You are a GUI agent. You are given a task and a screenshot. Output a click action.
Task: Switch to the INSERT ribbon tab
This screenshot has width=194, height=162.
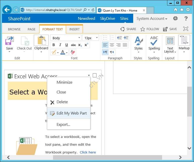pos(74,29)
